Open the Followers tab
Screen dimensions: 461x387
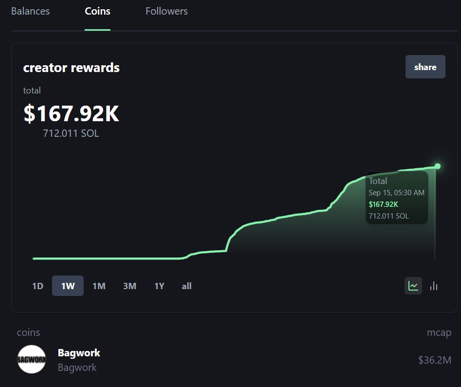[x=166, y=11]
